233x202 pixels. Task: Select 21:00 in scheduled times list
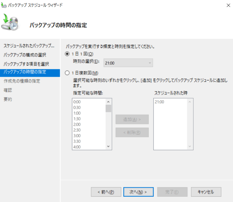170,102
